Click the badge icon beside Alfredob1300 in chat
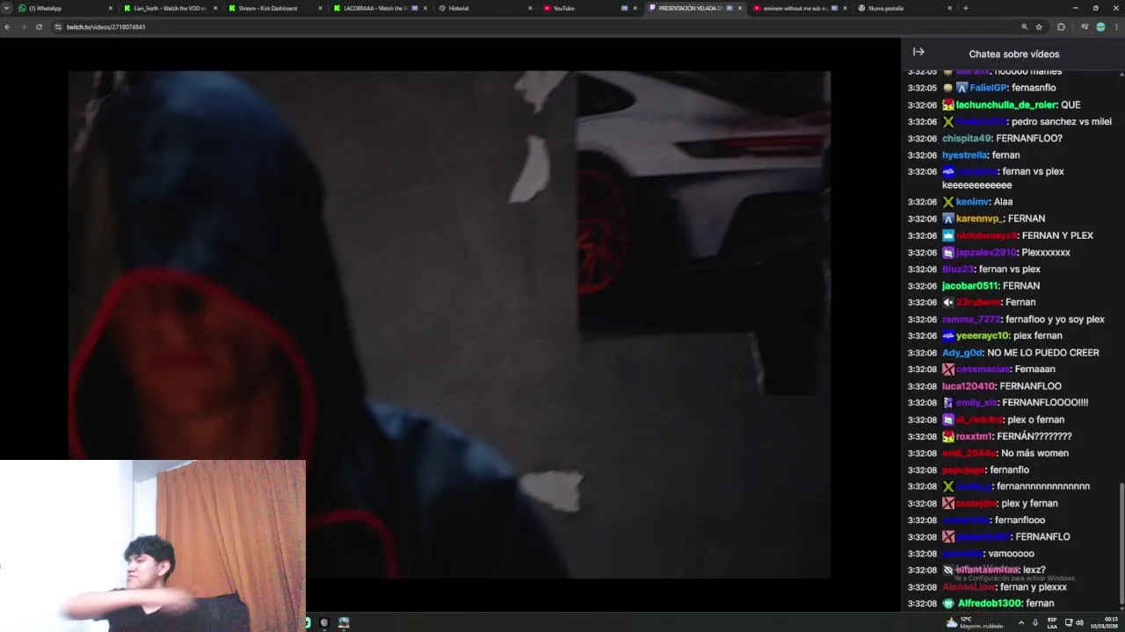1125x632 pixels. point(948,604)
